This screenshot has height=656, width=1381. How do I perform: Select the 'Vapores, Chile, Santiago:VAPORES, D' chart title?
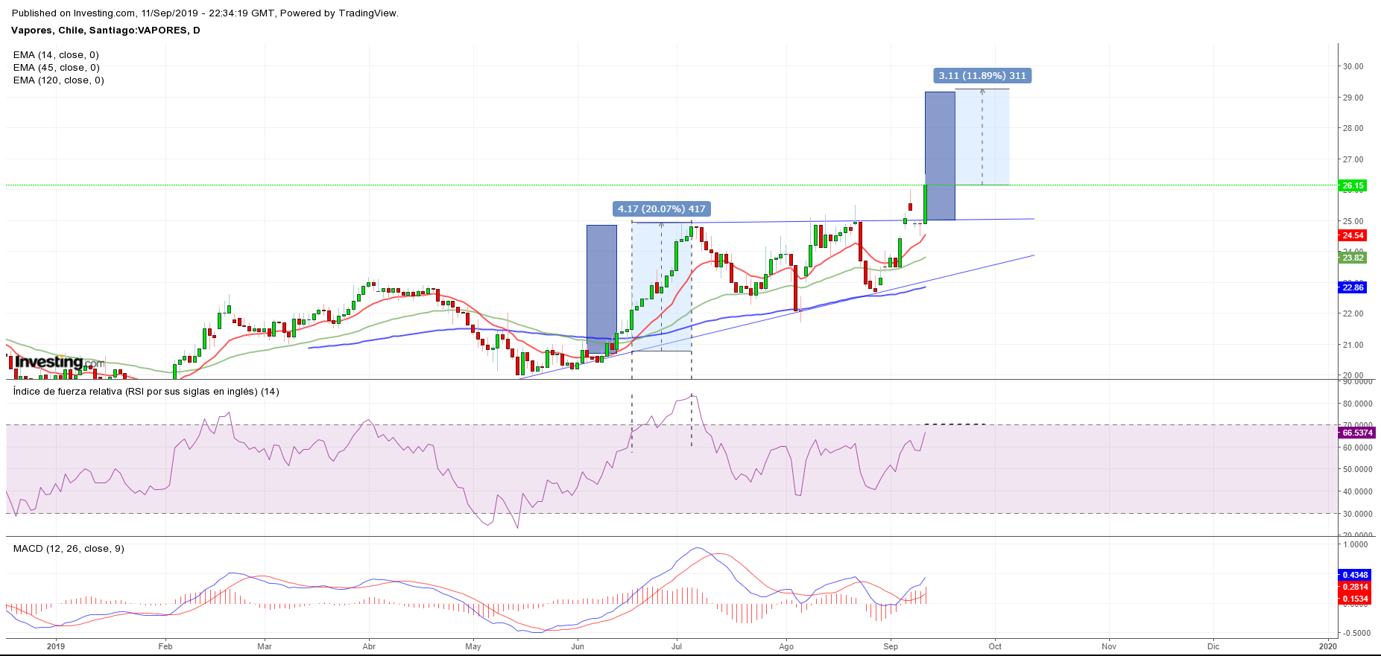tap(106, 30)
